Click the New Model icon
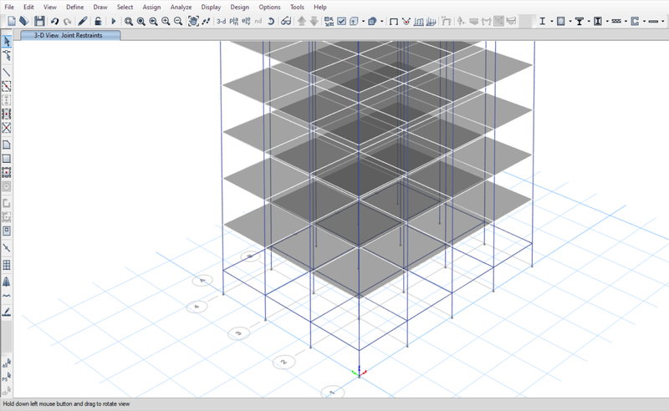The width and height of the screenshot is (669, 411). point(11,21)
